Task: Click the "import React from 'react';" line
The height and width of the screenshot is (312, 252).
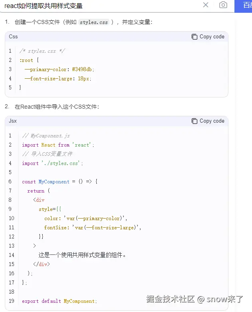Action: 58,145
